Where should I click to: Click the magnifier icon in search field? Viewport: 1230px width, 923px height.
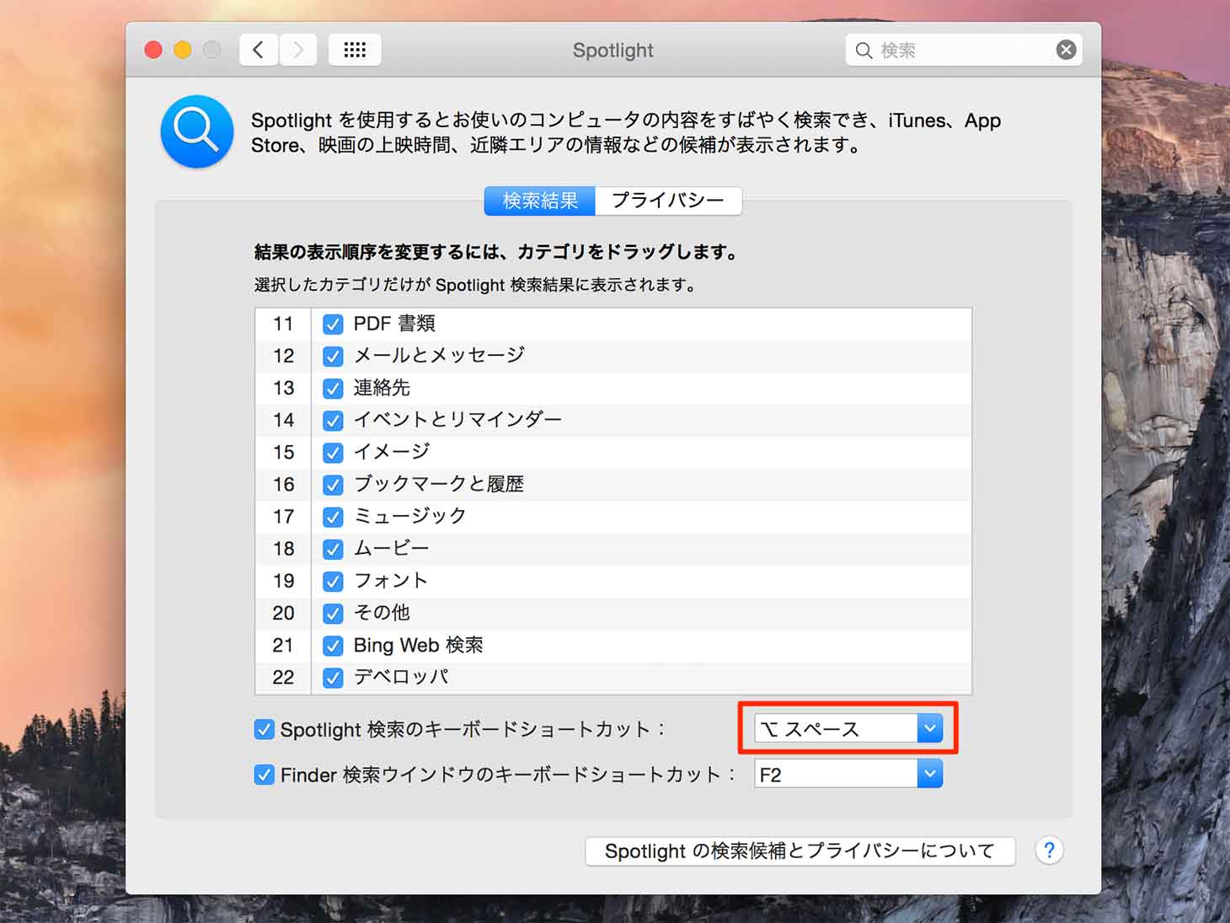[x=864, y=51]
